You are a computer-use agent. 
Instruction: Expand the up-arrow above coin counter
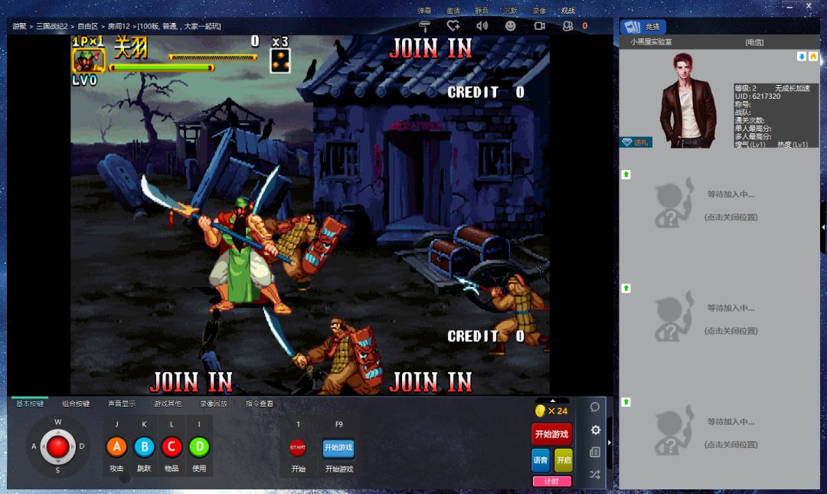tap(552, 401)
